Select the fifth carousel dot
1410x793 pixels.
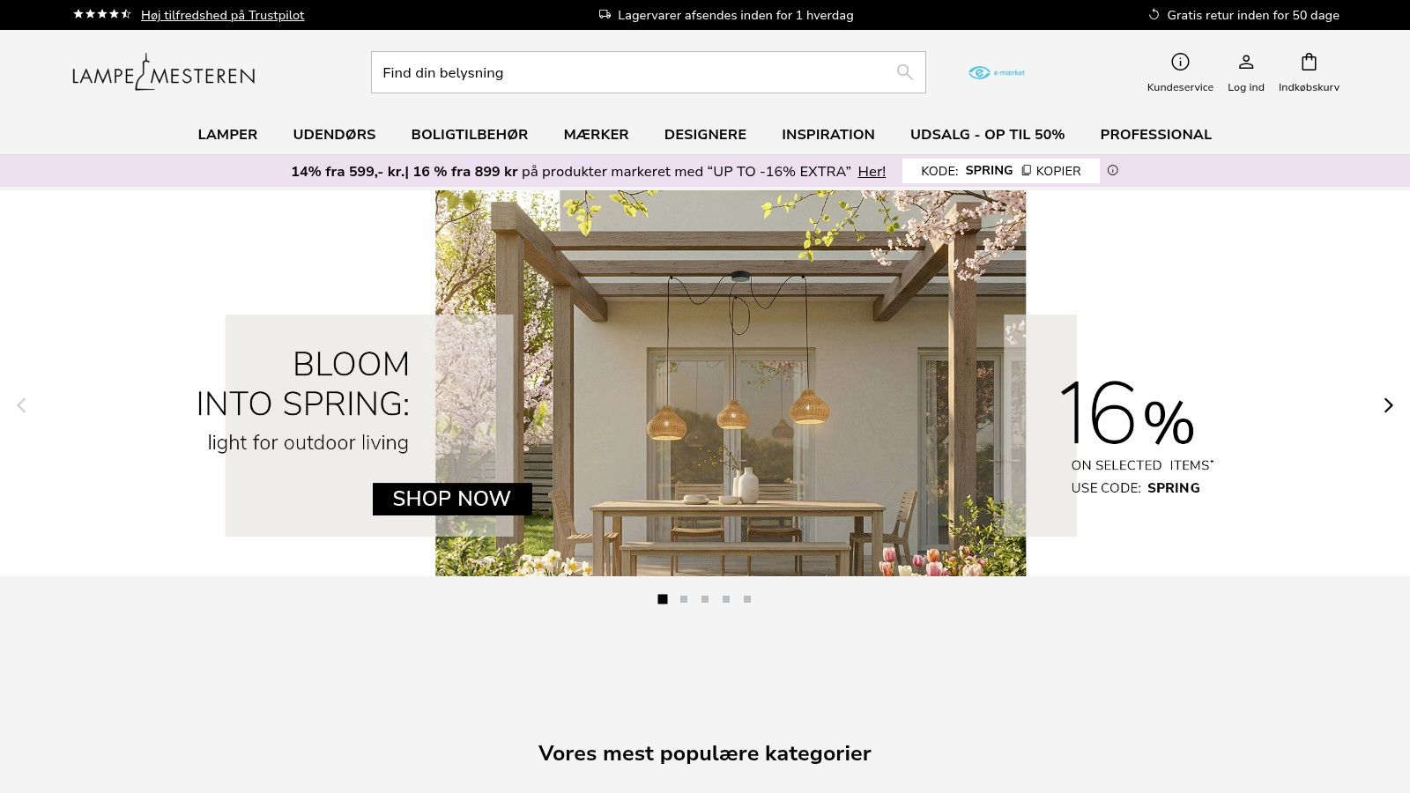point(747,599)
